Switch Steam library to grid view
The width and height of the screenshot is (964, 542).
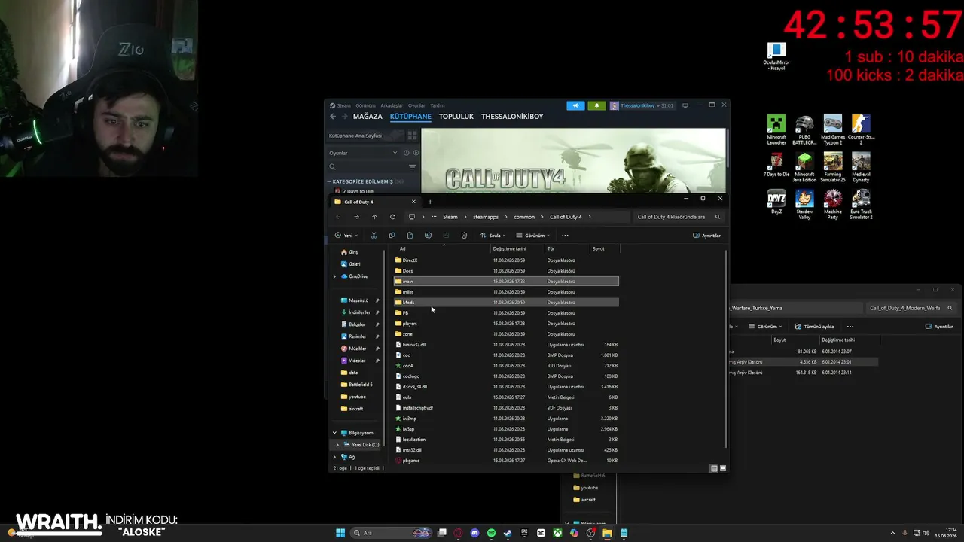(412, 135)
